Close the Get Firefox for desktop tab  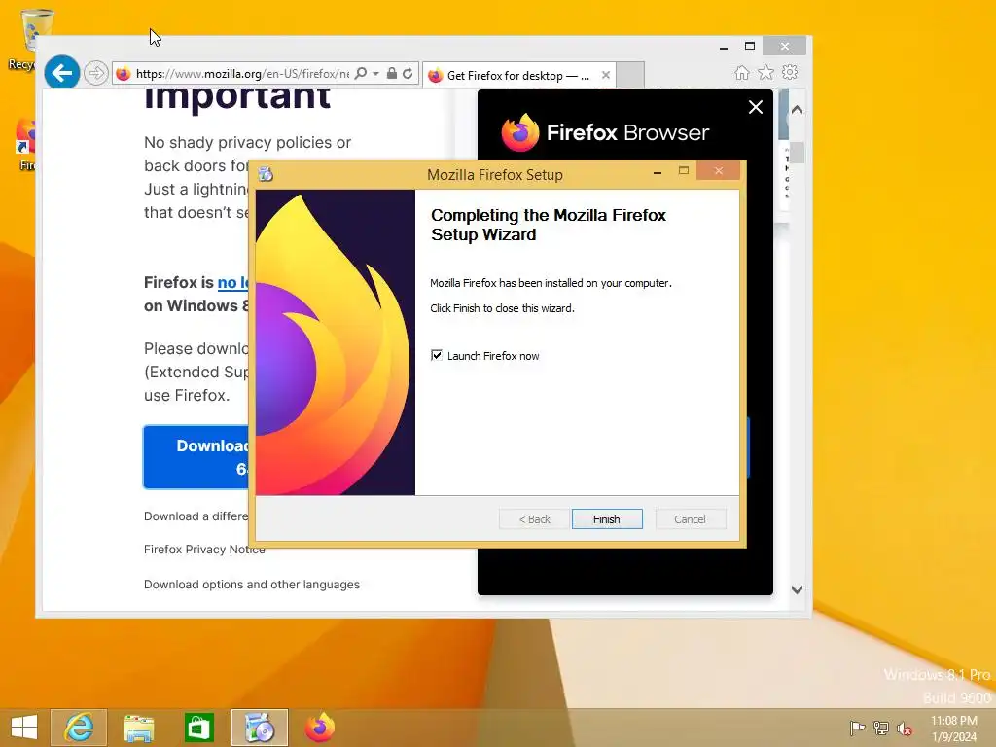coord(605,75)
